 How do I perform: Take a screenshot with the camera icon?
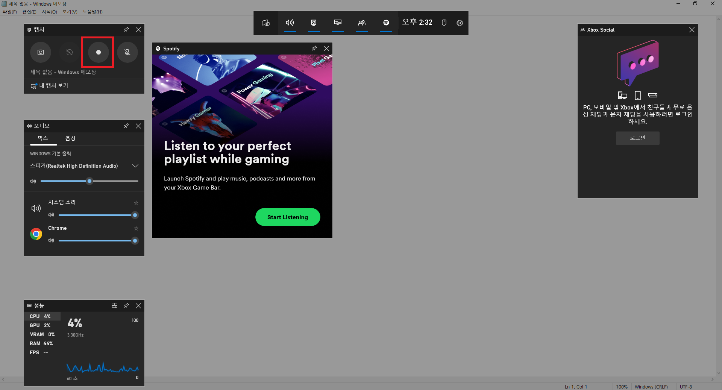pos(41,52)
